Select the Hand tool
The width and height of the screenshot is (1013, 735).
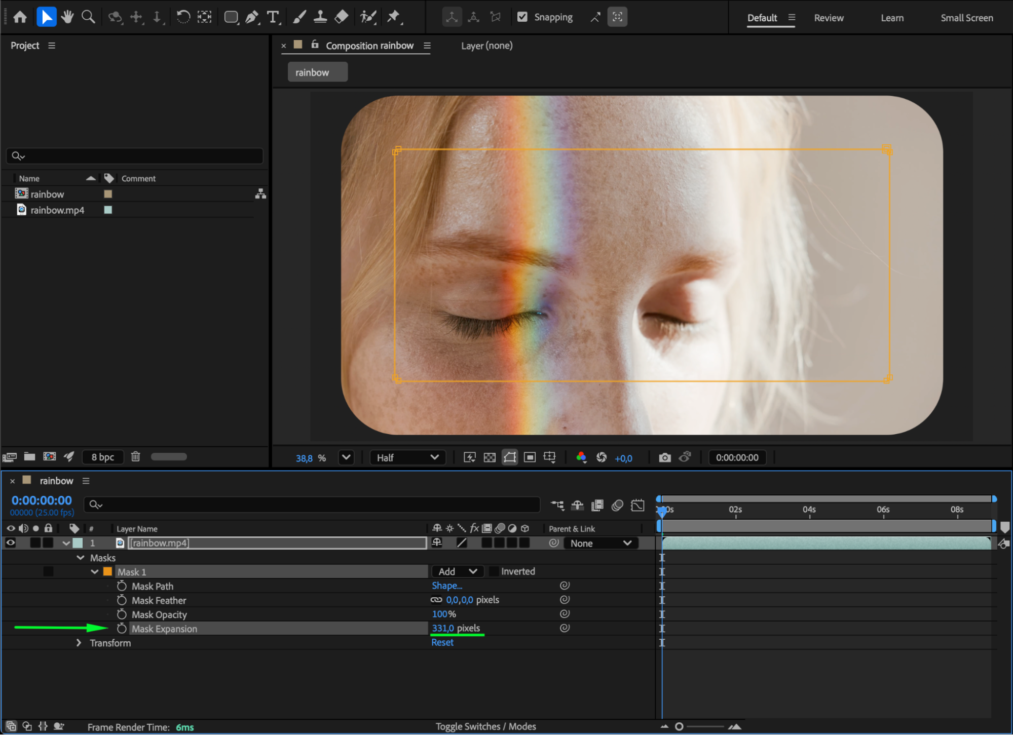67,17
